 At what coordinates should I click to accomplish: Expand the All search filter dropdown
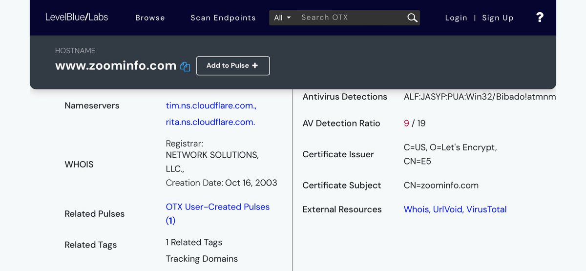click(x=282, y=18)
